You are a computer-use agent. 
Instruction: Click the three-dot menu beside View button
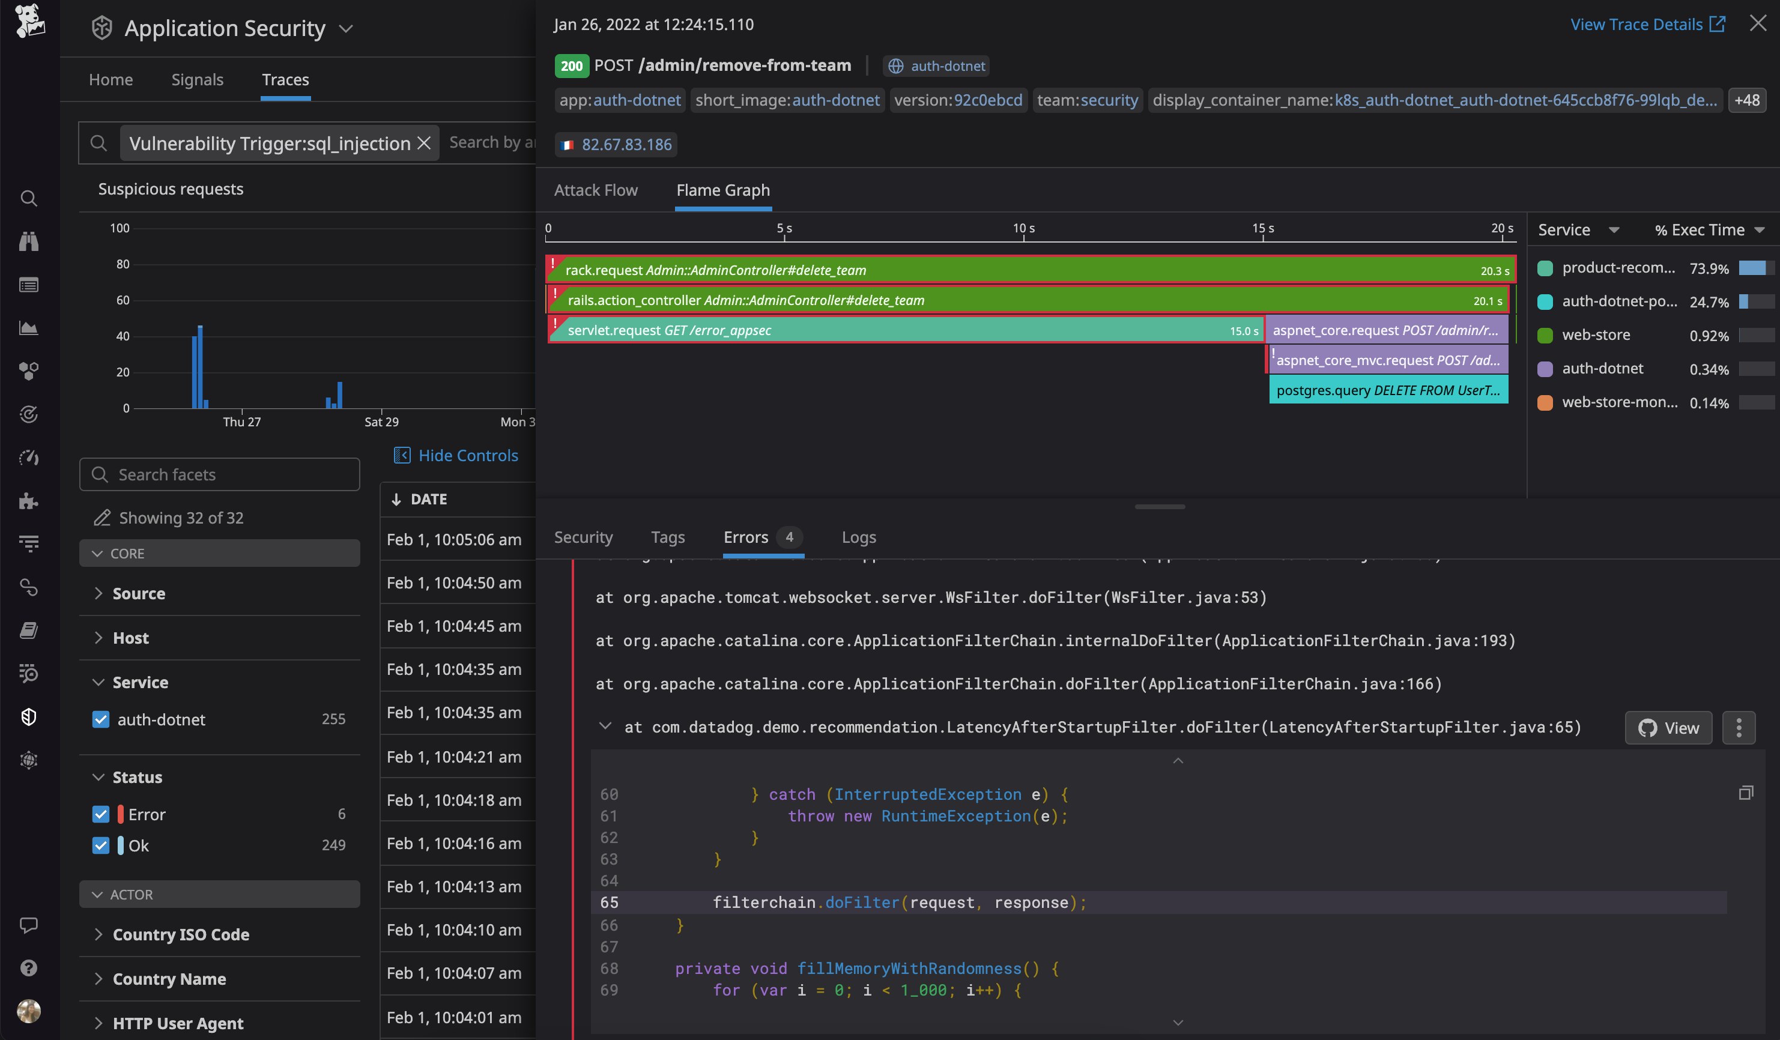tap(1739, 728)
